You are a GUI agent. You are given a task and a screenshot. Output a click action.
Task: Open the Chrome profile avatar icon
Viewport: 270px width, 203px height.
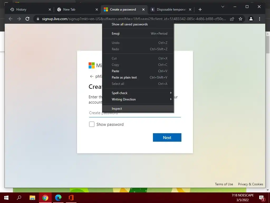(x=251, y=19)
